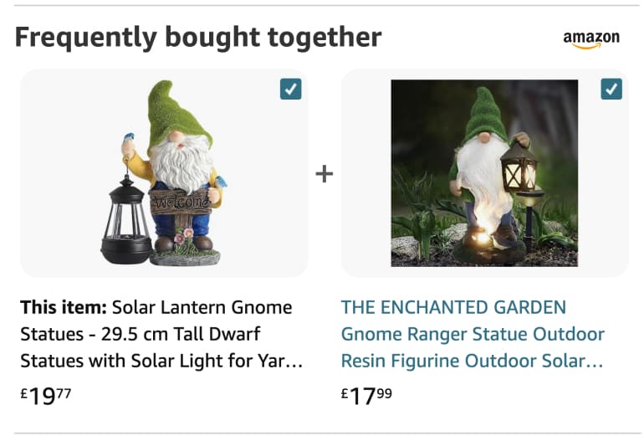
Task: Open the Gnome Ranger night-time product photo
Action: click(x=484, y=173)
